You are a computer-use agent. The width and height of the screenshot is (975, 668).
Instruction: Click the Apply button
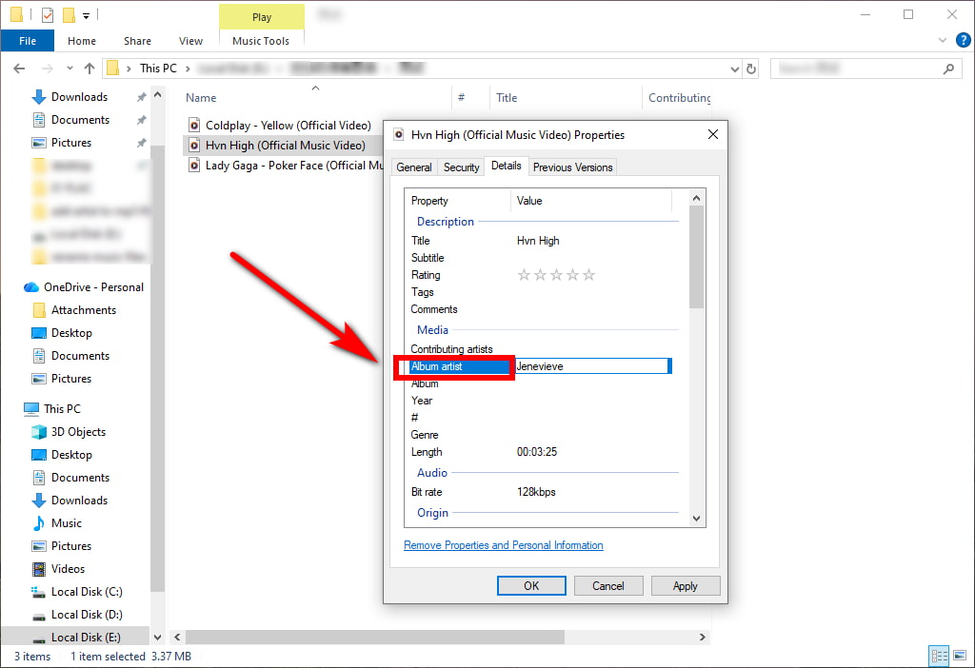pyautogui.click(x=685, y=586)
